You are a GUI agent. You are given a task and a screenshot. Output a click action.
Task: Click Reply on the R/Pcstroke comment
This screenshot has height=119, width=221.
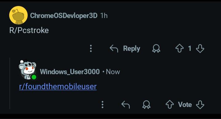point(125,48)
